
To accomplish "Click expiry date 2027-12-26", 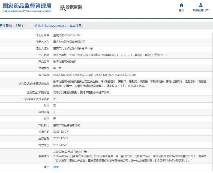I will pos(61,145).
